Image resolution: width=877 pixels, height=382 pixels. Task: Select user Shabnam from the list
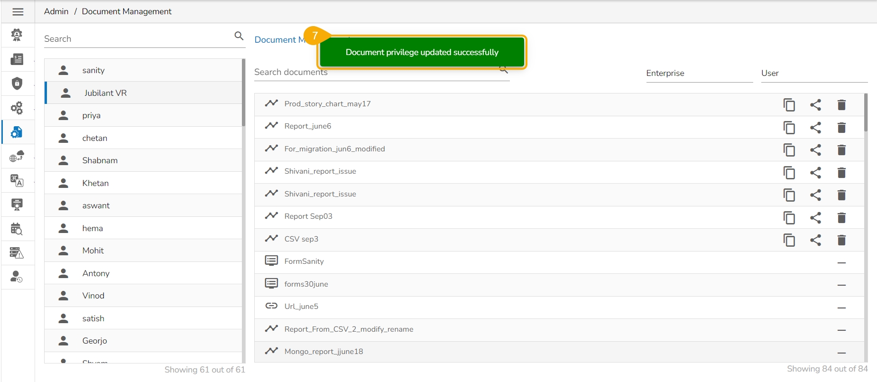tap(100, 160)
